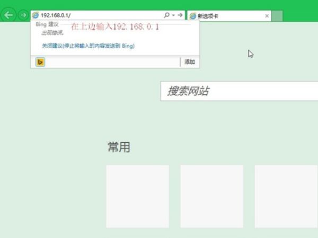Click the 常用 section heading

(x=119, y=148)
